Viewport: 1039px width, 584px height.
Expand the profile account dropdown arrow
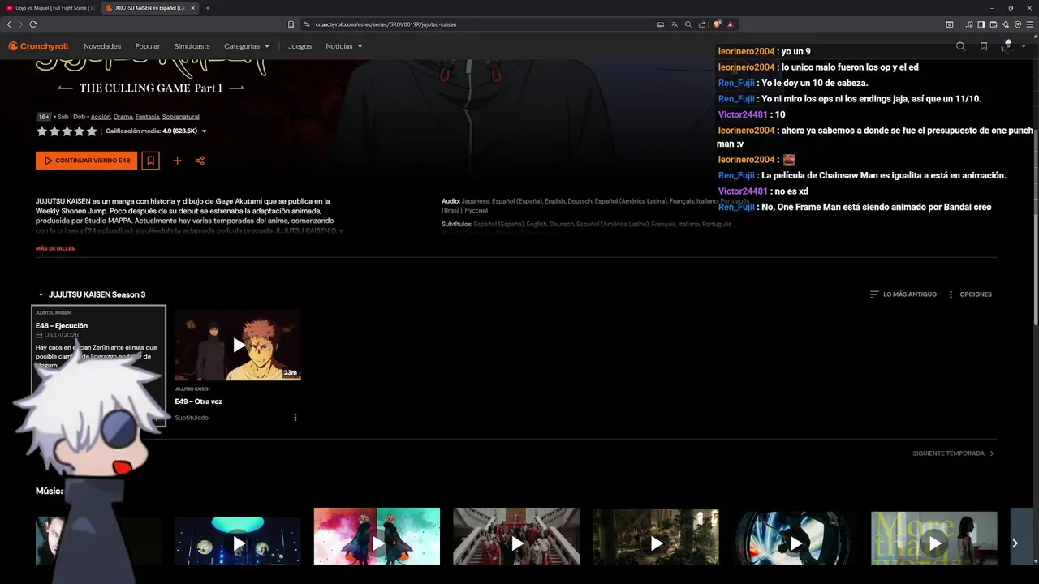pyautogui.click(x=1023, y=47)
